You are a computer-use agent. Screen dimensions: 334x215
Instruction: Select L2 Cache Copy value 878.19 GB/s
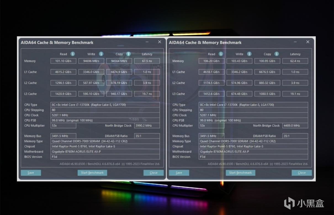tap(119, 83)
